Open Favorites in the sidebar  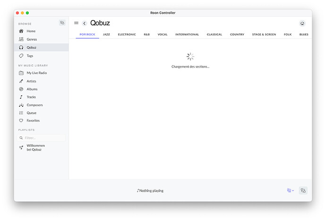(x=42, y=120)
